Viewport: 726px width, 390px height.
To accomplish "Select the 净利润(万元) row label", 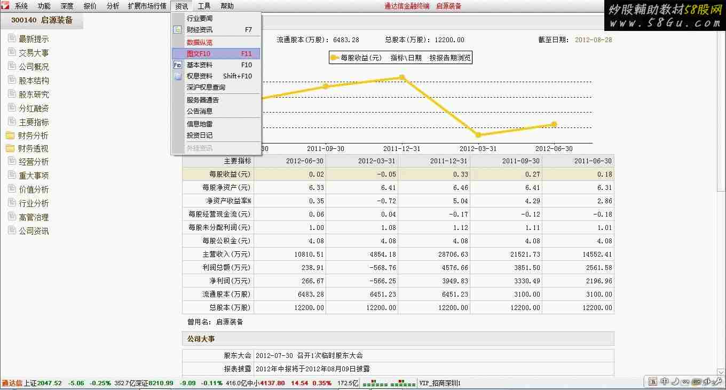I will (x=230, y=281).
